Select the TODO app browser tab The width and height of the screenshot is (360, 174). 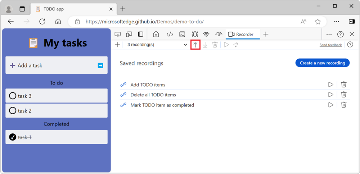pyautogui.click(x=73, y=9)
